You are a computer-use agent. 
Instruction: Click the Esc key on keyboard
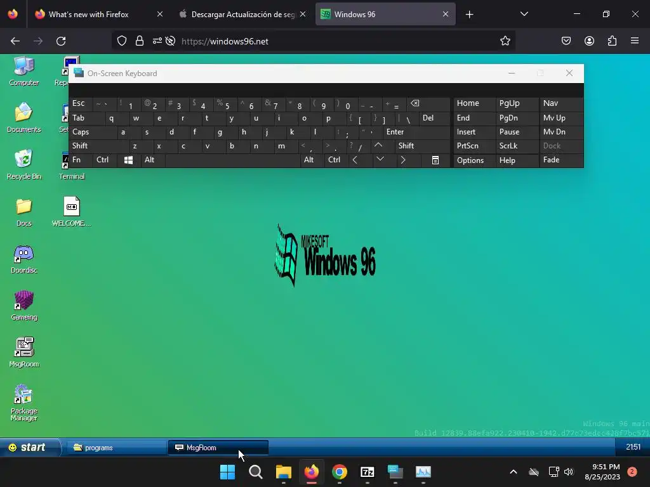[81, 103]
